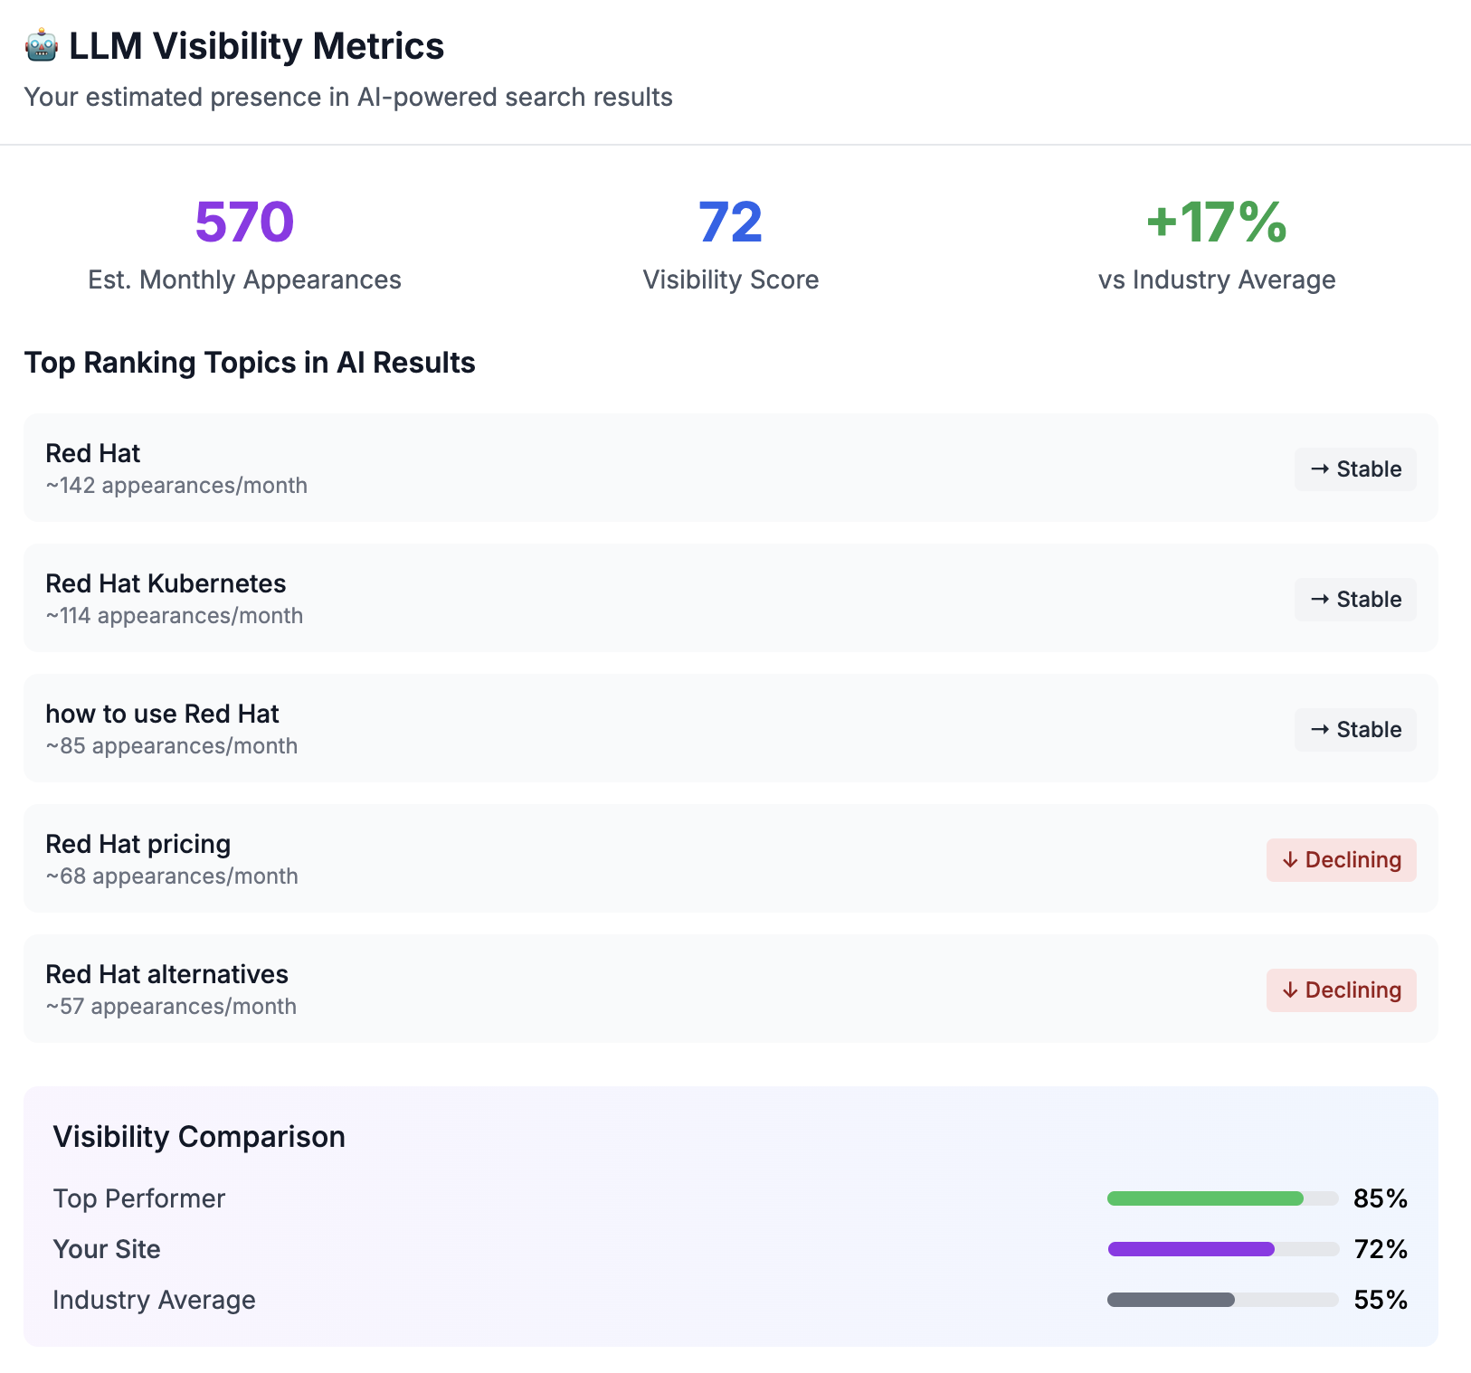Click the Top Performer green progress bar

pos(1222,1198)
